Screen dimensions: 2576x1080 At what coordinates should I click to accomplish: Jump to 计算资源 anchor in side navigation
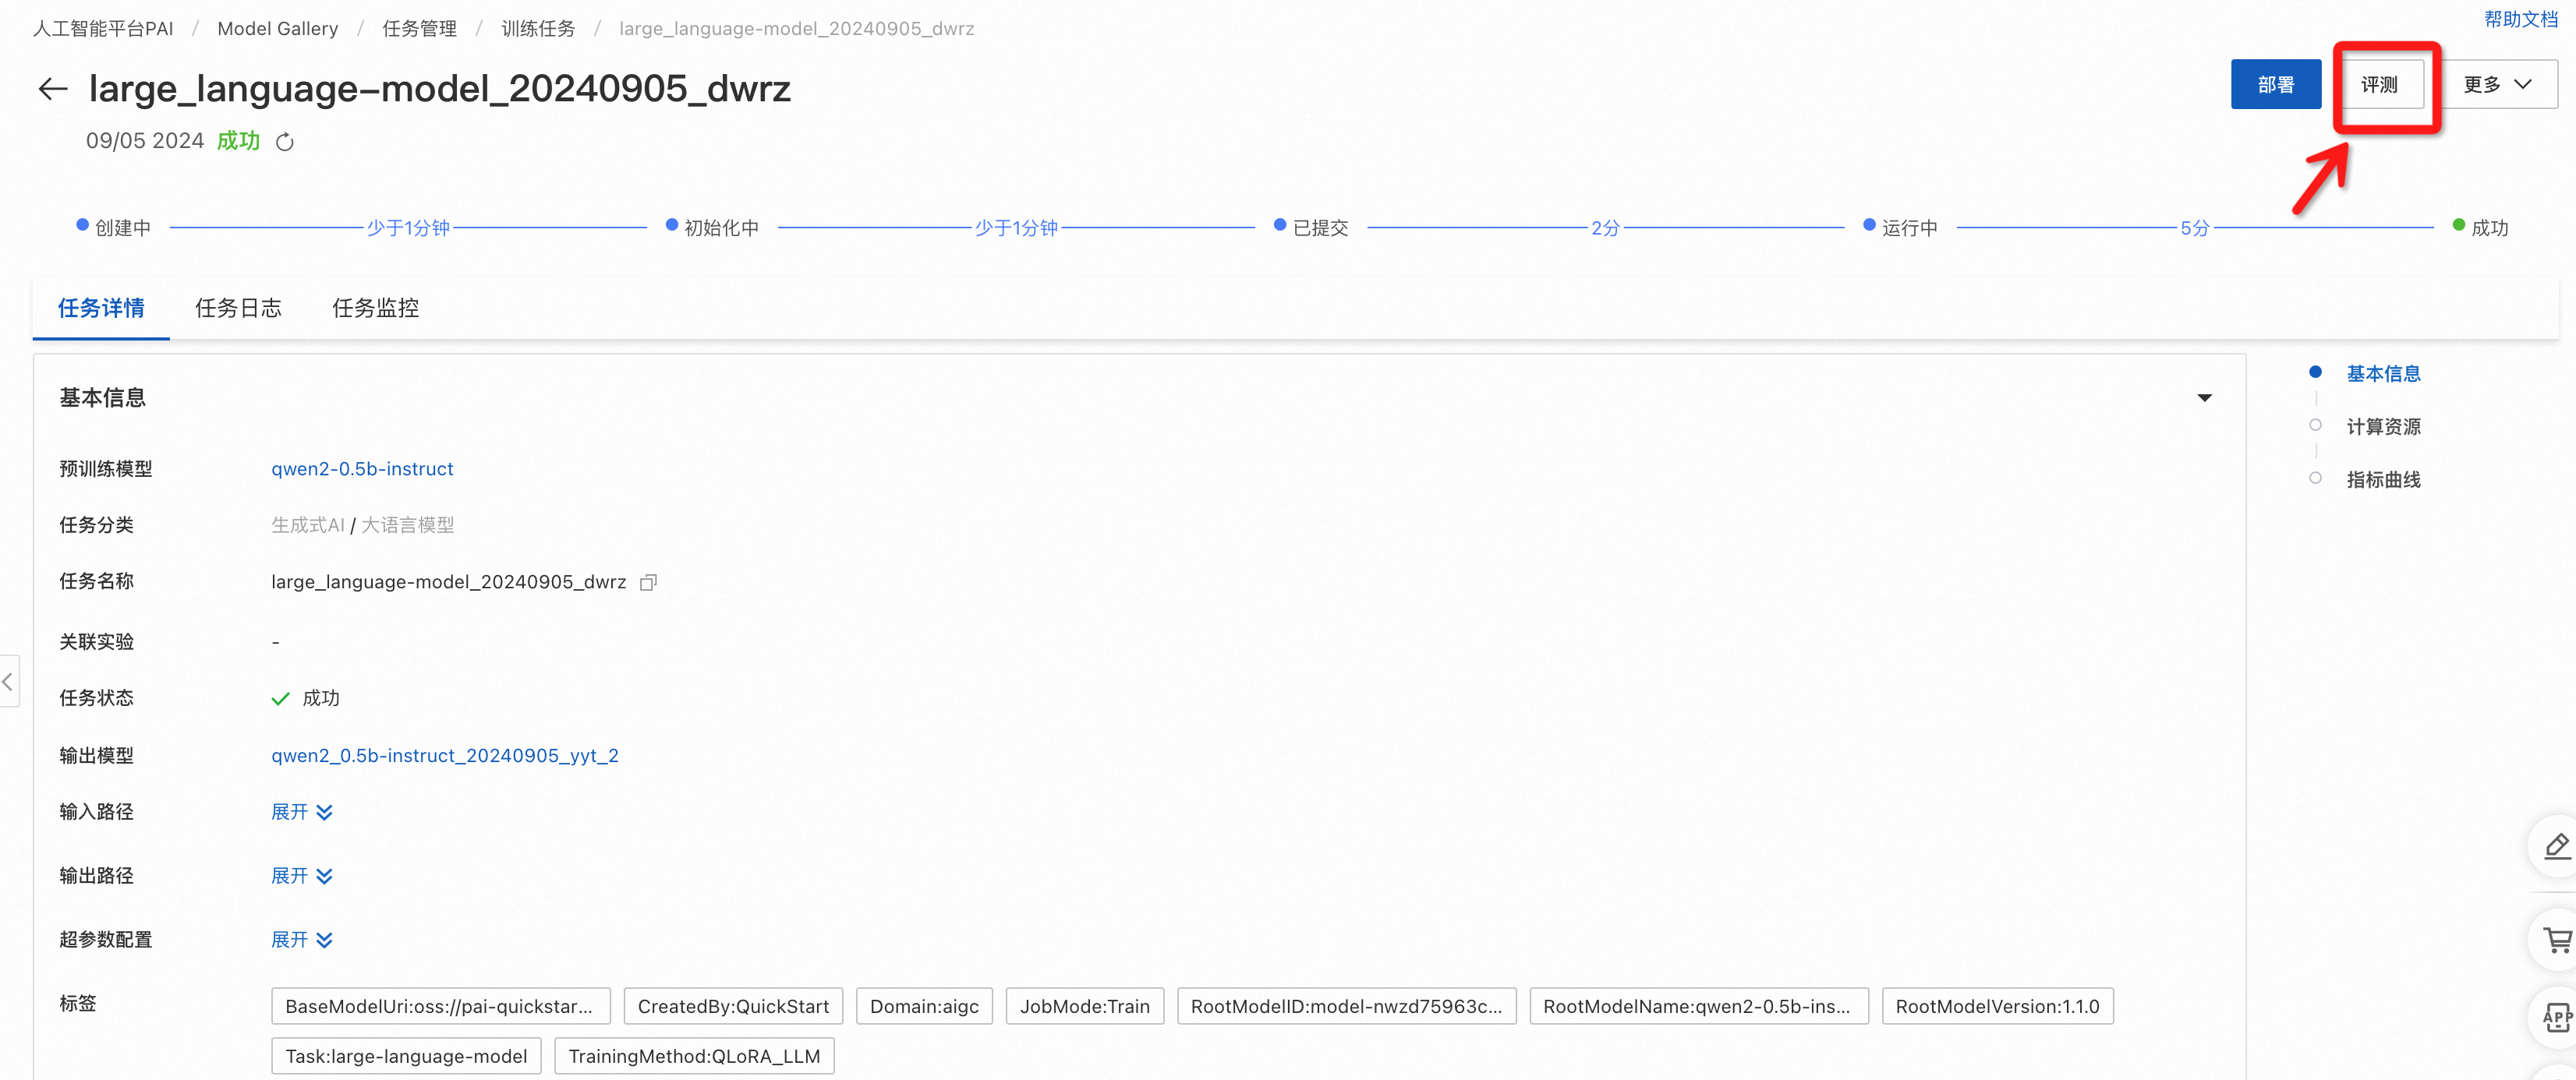coord(2383,426)
